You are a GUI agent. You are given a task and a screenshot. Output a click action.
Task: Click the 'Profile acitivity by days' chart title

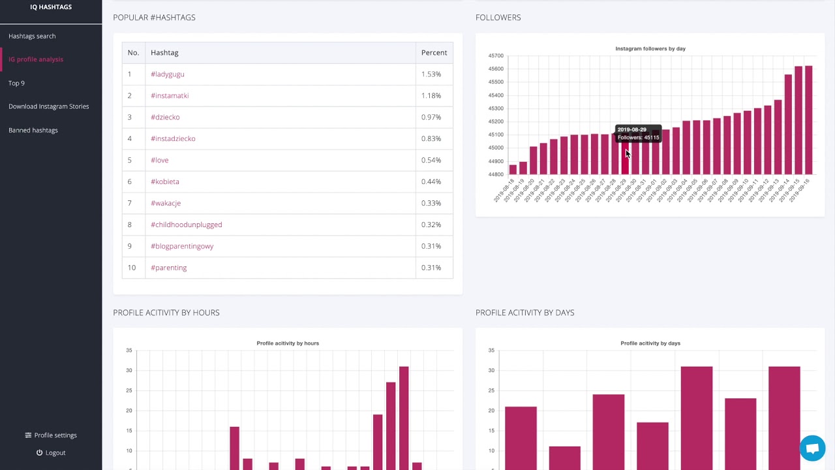[x=650, y=343]
